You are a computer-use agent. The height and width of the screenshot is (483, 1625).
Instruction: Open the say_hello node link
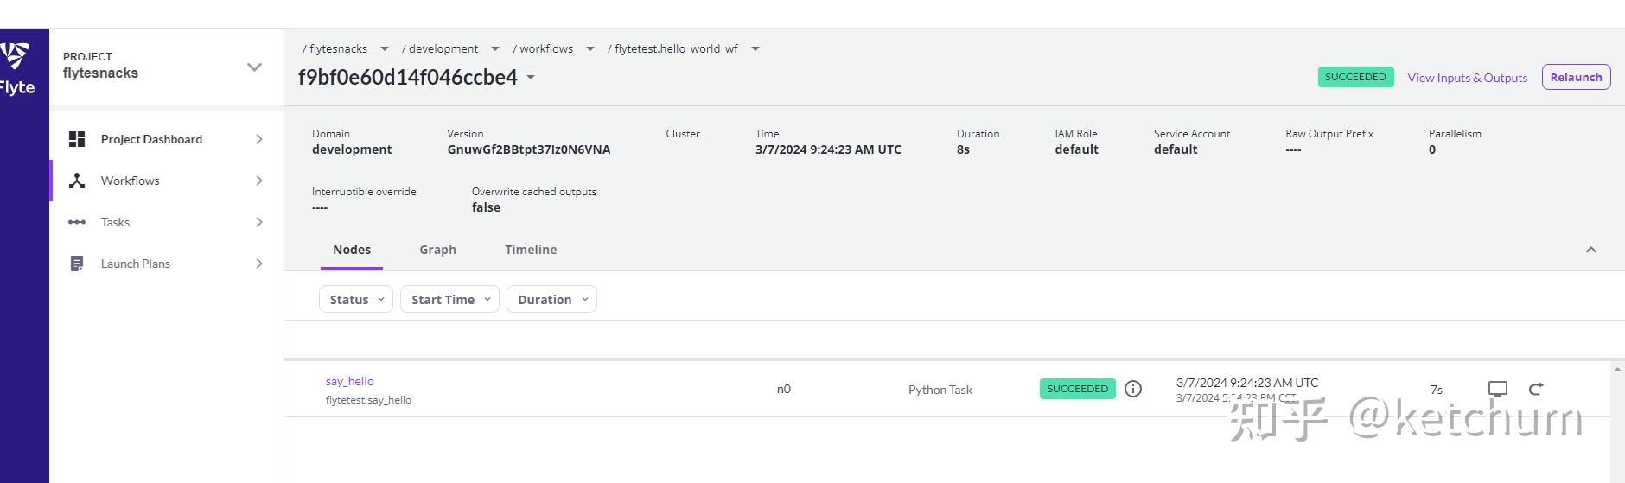point(350,381)
